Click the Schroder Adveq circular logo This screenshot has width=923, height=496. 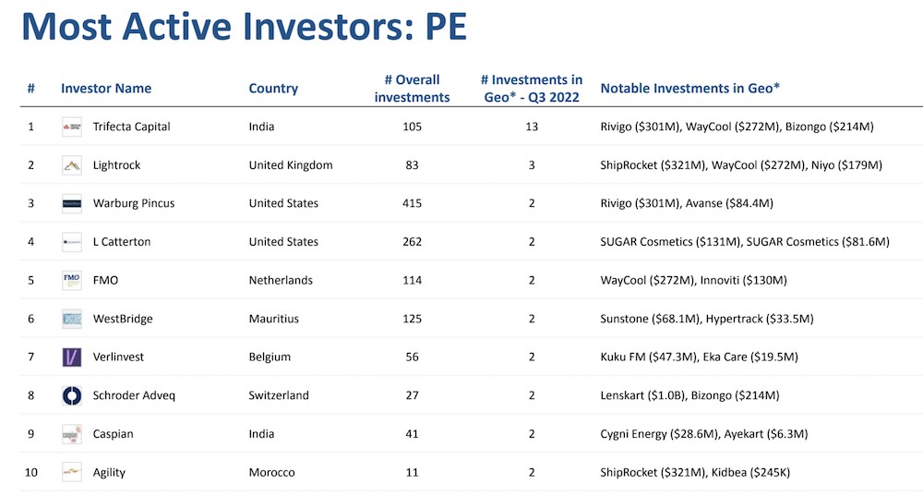pyautogui.click(x=72, y=395)
